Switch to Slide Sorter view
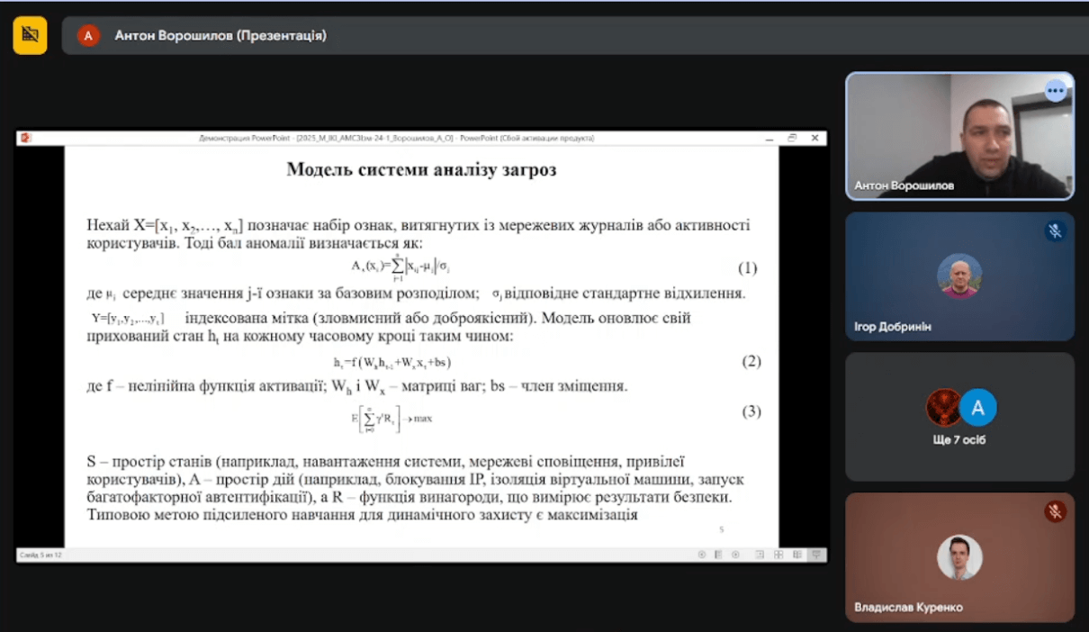The image size is (1089, 632). coord(778,555)
